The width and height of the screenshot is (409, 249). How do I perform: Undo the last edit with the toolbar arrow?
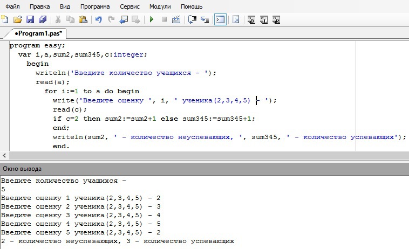coord(98,20)
